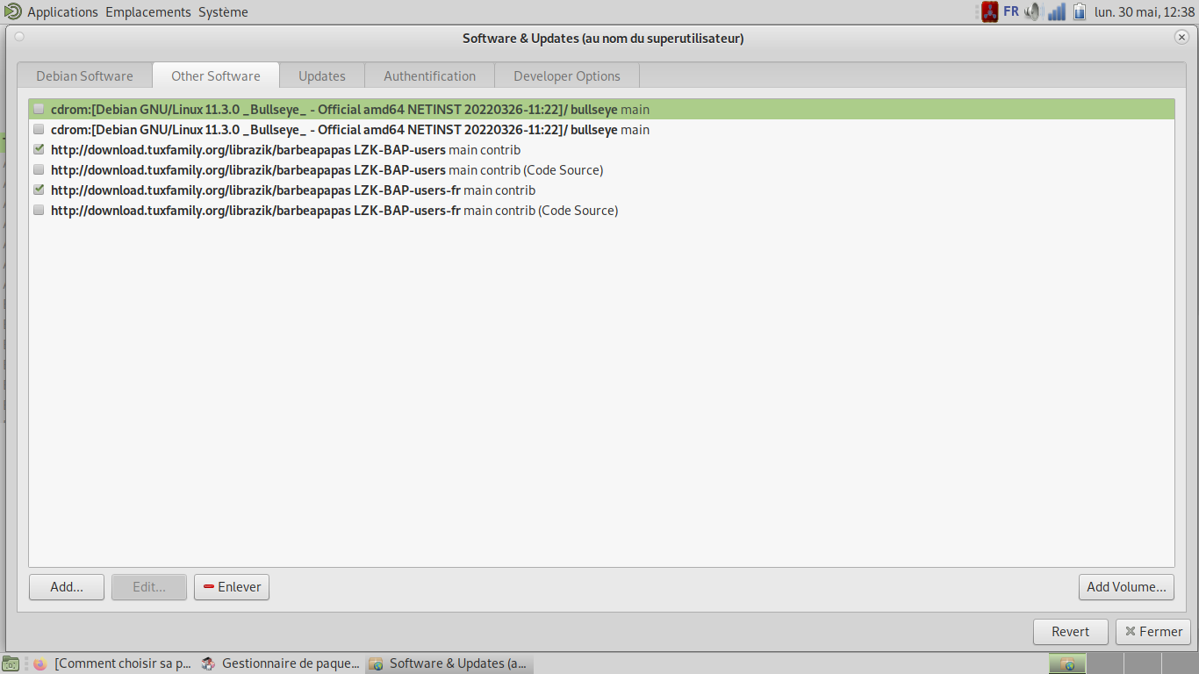Select the row 'LZK-BAP-users-fr main contrib (Code Source)'
This screenshot has width=1199, height=674.
pos(334,211)
